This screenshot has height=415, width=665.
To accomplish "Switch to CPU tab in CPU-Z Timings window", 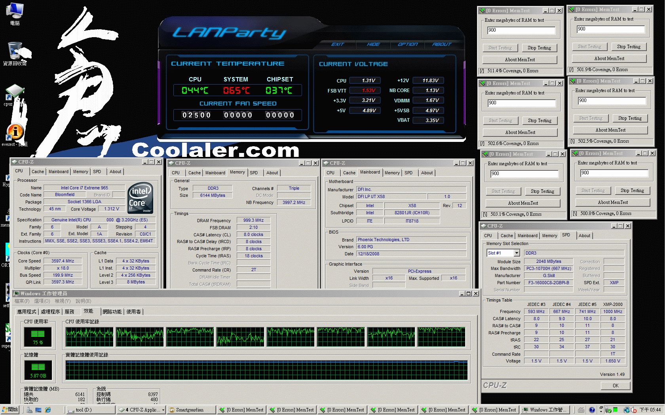I will pos(176,173).
